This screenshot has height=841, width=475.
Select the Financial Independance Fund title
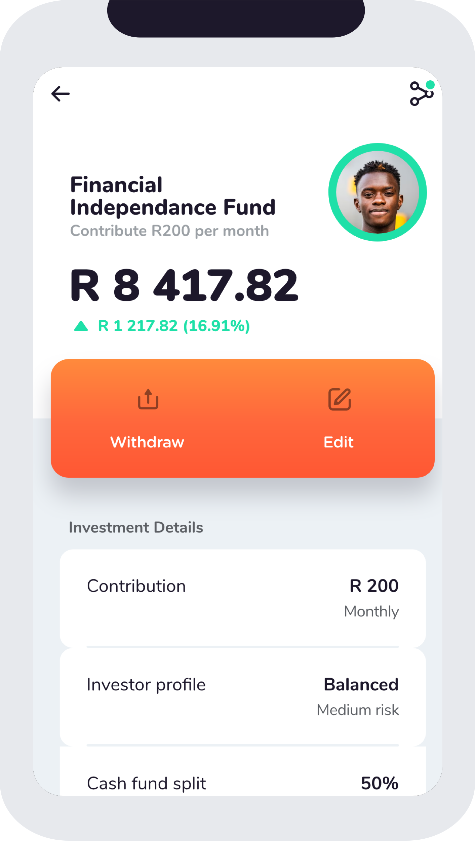point(173,196)
